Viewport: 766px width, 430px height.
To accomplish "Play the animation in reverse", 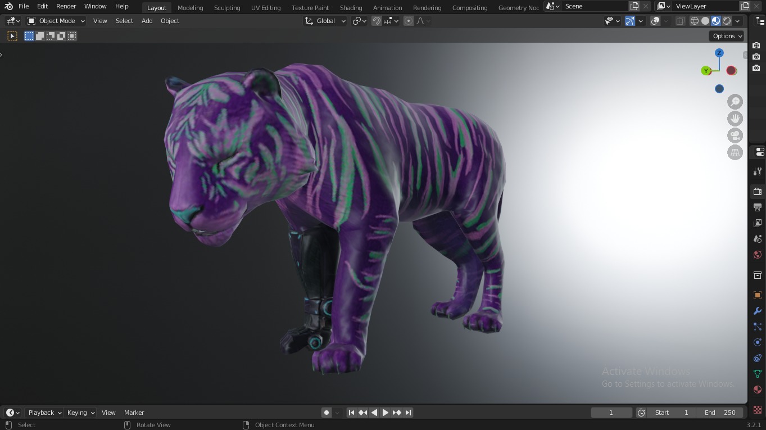I will coord(374,413).
